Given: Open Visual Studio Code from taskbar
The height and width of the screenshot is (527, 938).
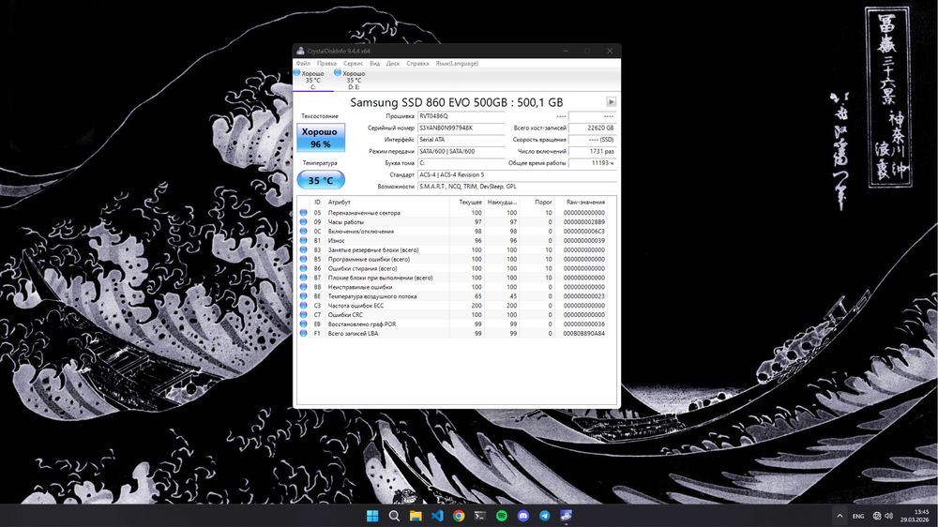Looking at the screenshot, I should point(437,516).
